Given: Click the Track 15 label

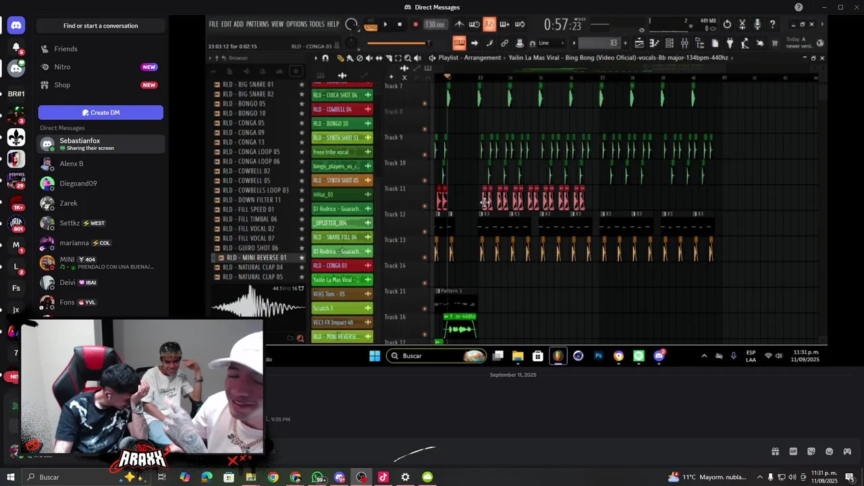Looking at the screenshot, I should tap(394, 291).
